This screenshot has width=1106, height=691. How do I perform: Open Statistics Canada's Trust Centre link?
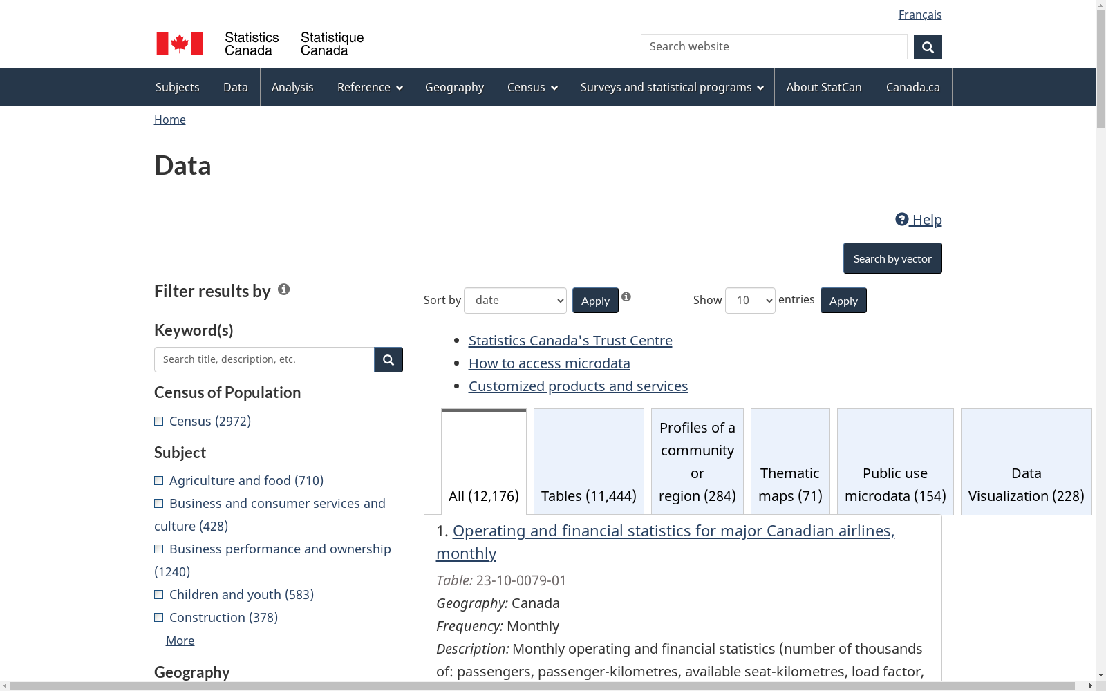tap(570, 341)
